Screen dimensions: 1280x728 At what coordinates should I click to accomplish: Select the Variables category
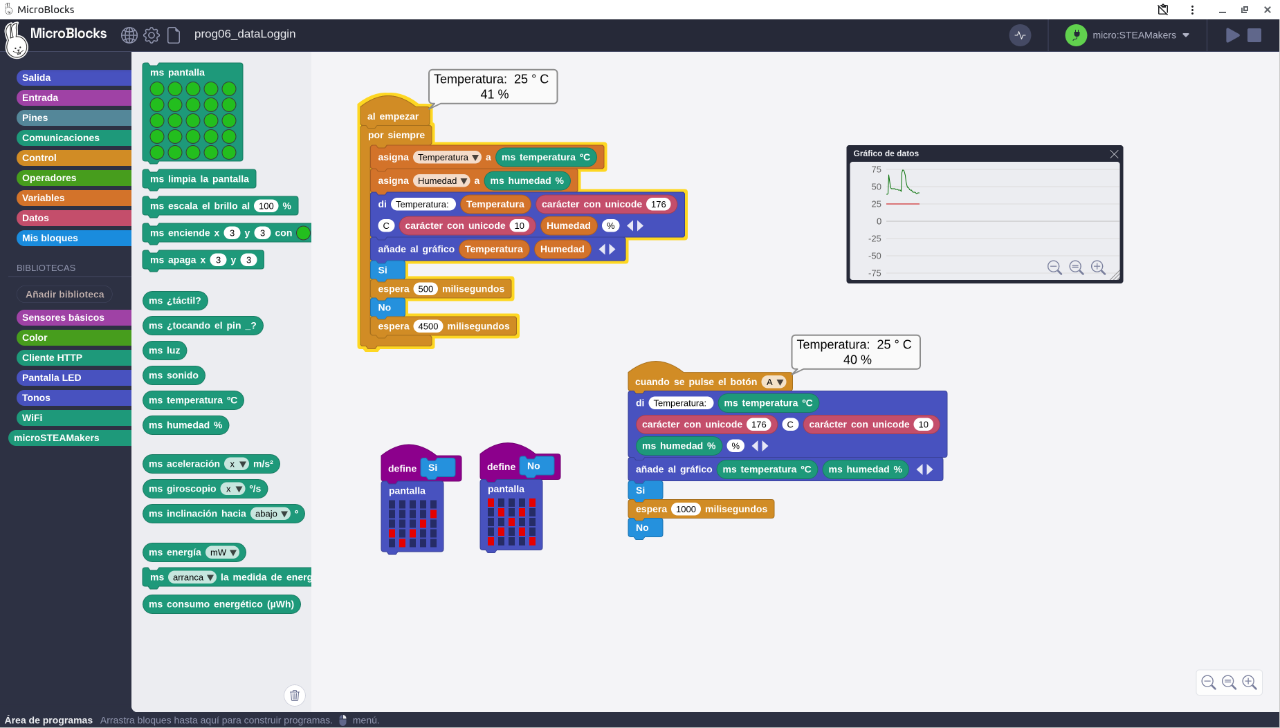tap(43, 198)
